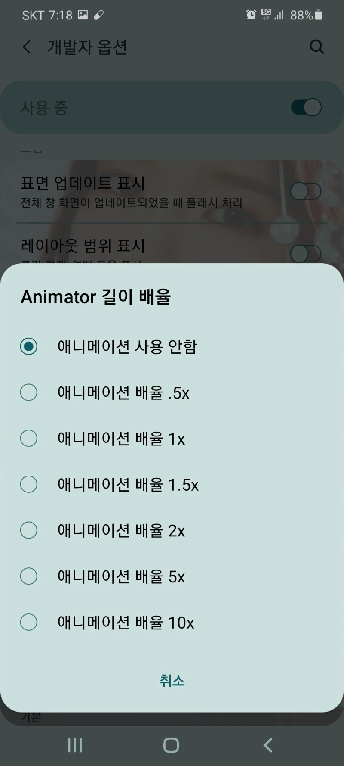This screenshot has width=344, height=766.
Task: Pick 애니메이션 배율 10x option
Action: [x=29, y=622]
